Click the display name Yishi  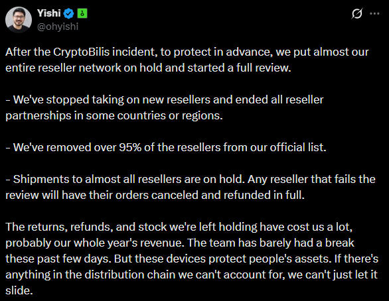click(x=49, y=13)
